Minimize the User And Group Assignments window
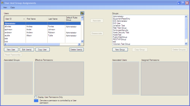The width and height of the screenshot is (190, 106). [179, 3]
